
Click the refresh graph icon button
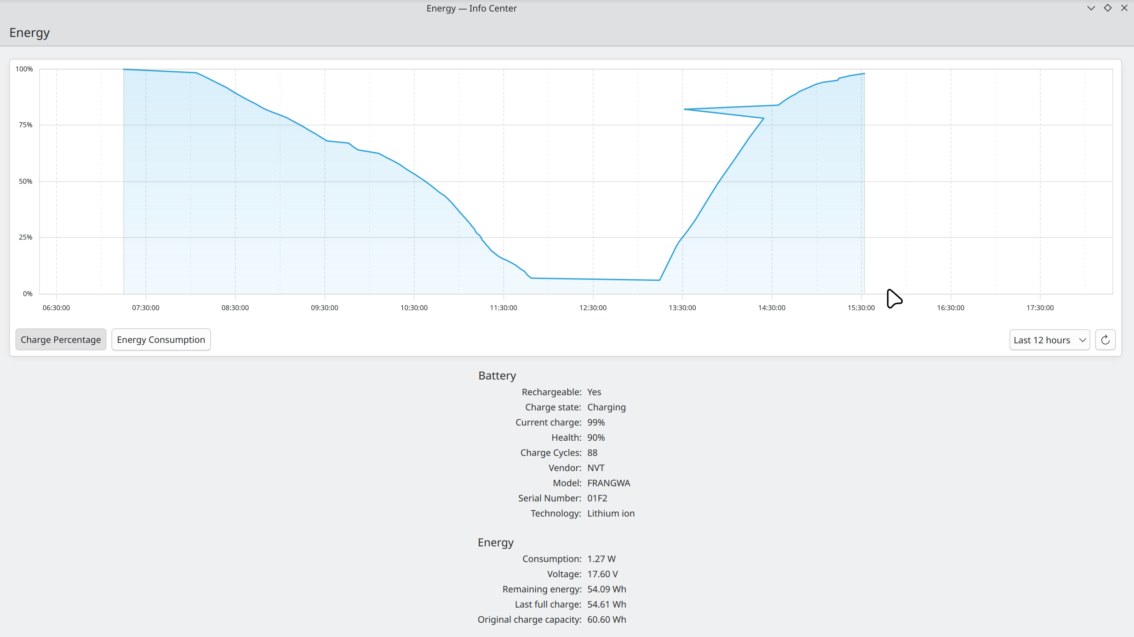(1105, 340)
